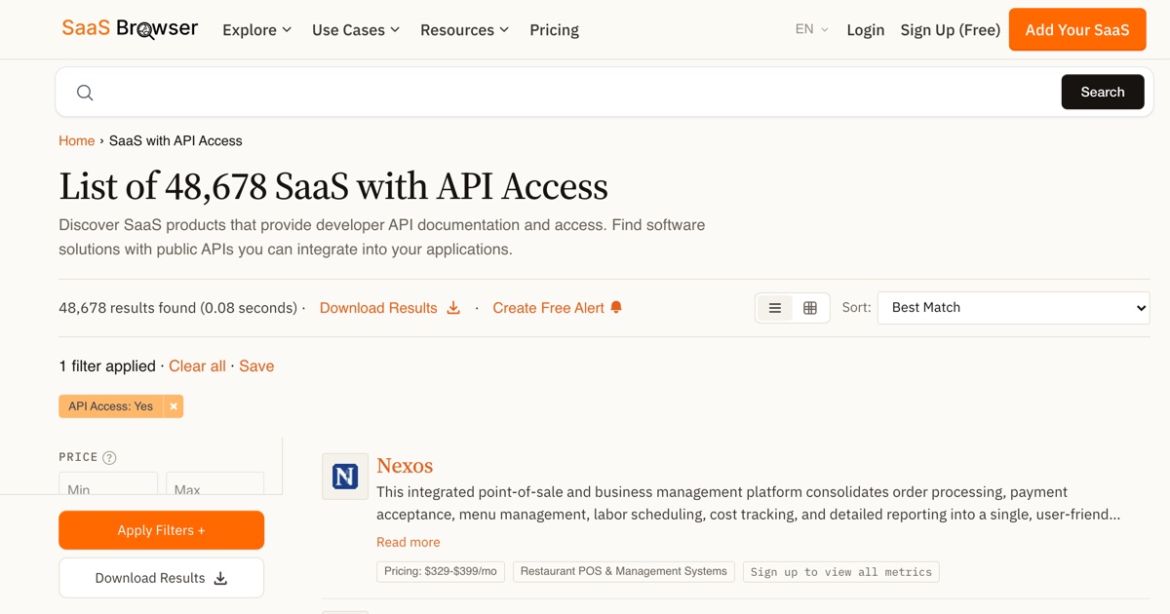Expand the Resources menu
Image resolution: width=1170 pixels, height=614 pixels.
click(465, 30)
